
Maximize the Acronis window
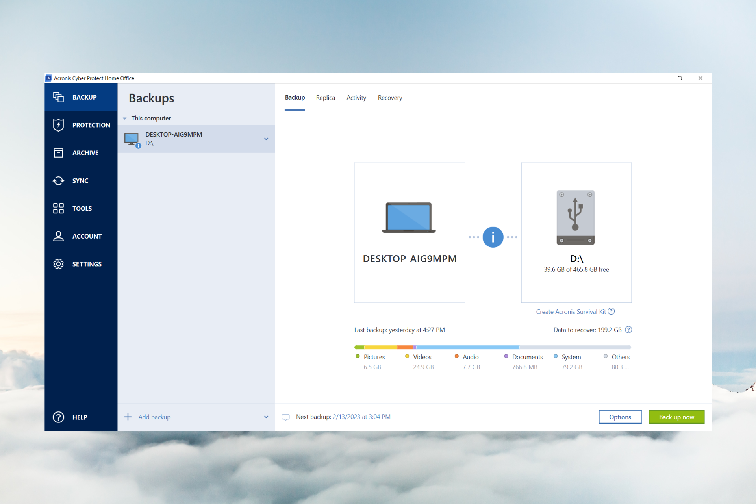(680, 78)
